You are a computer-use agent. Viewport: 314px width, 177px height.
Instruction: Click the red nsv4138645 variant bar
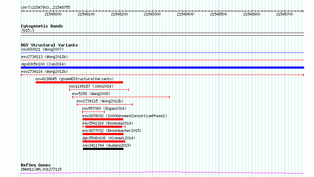click(79, 82)
